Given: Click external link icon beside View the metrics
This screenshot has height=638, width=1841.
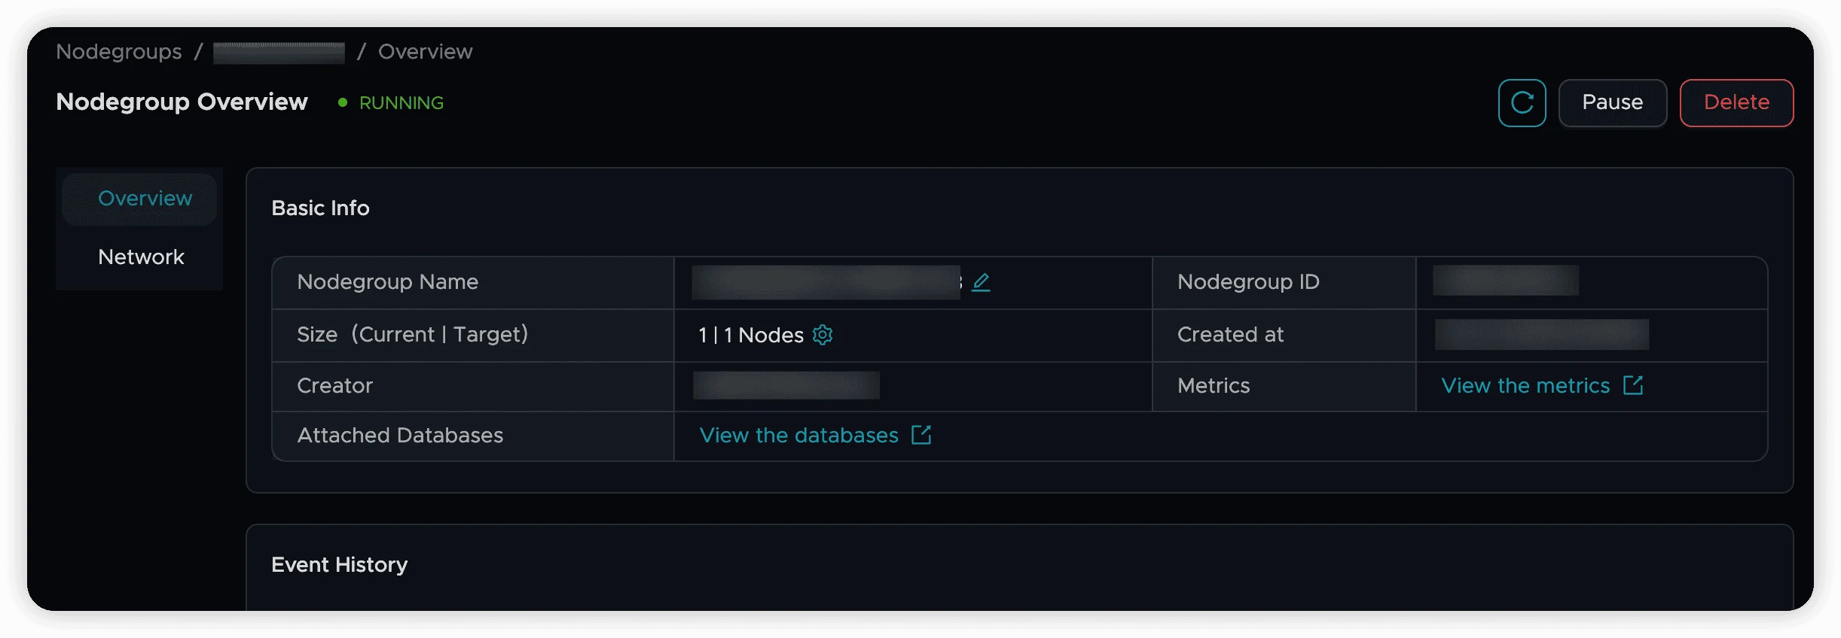Looking at the screenshot, I should [1633, 385].
